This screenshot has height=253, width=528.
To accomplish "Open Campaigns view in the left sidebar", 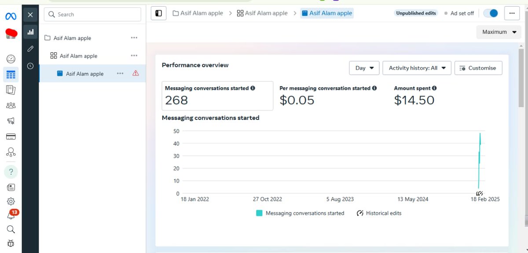I will point(11,74).
